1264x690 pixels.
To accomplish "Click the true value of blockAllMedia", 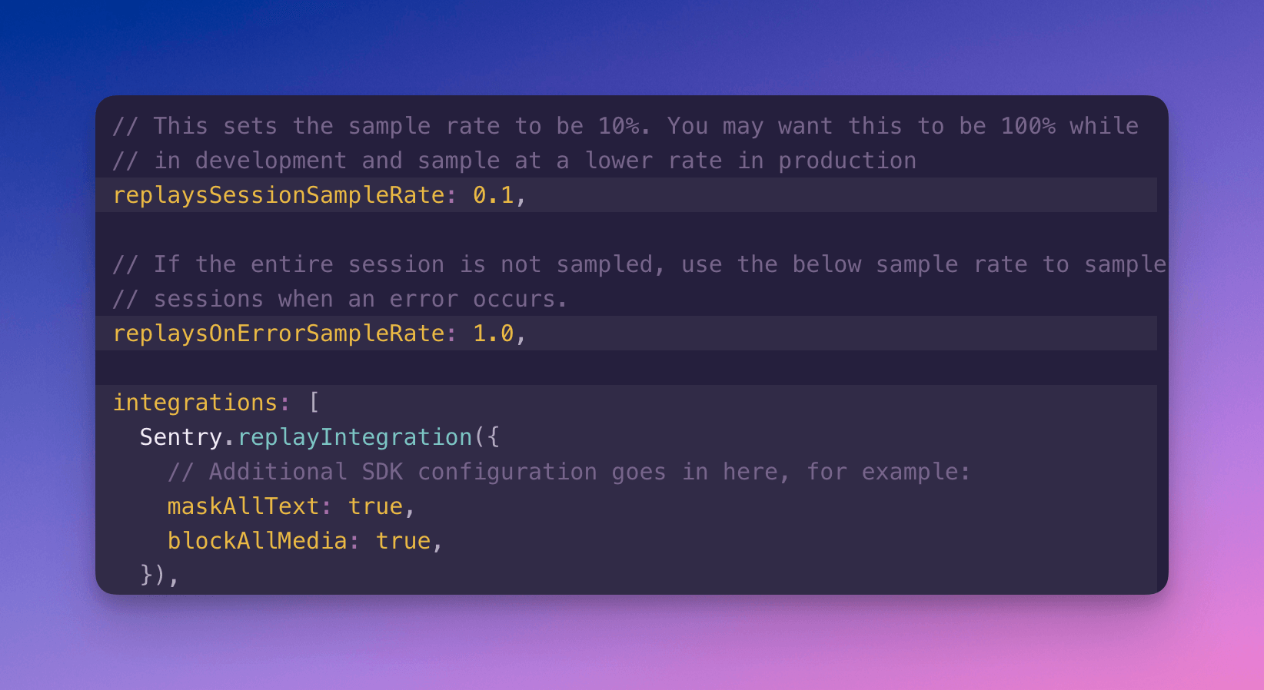I will tap(403, 541).
